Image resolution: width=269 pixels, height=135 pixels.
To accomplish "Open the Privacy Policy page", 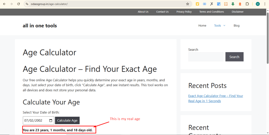I will pos(184,12).
